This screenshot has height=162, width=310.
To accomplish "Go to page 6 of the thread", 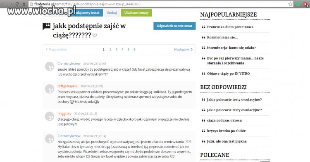I will coord(134,50).
